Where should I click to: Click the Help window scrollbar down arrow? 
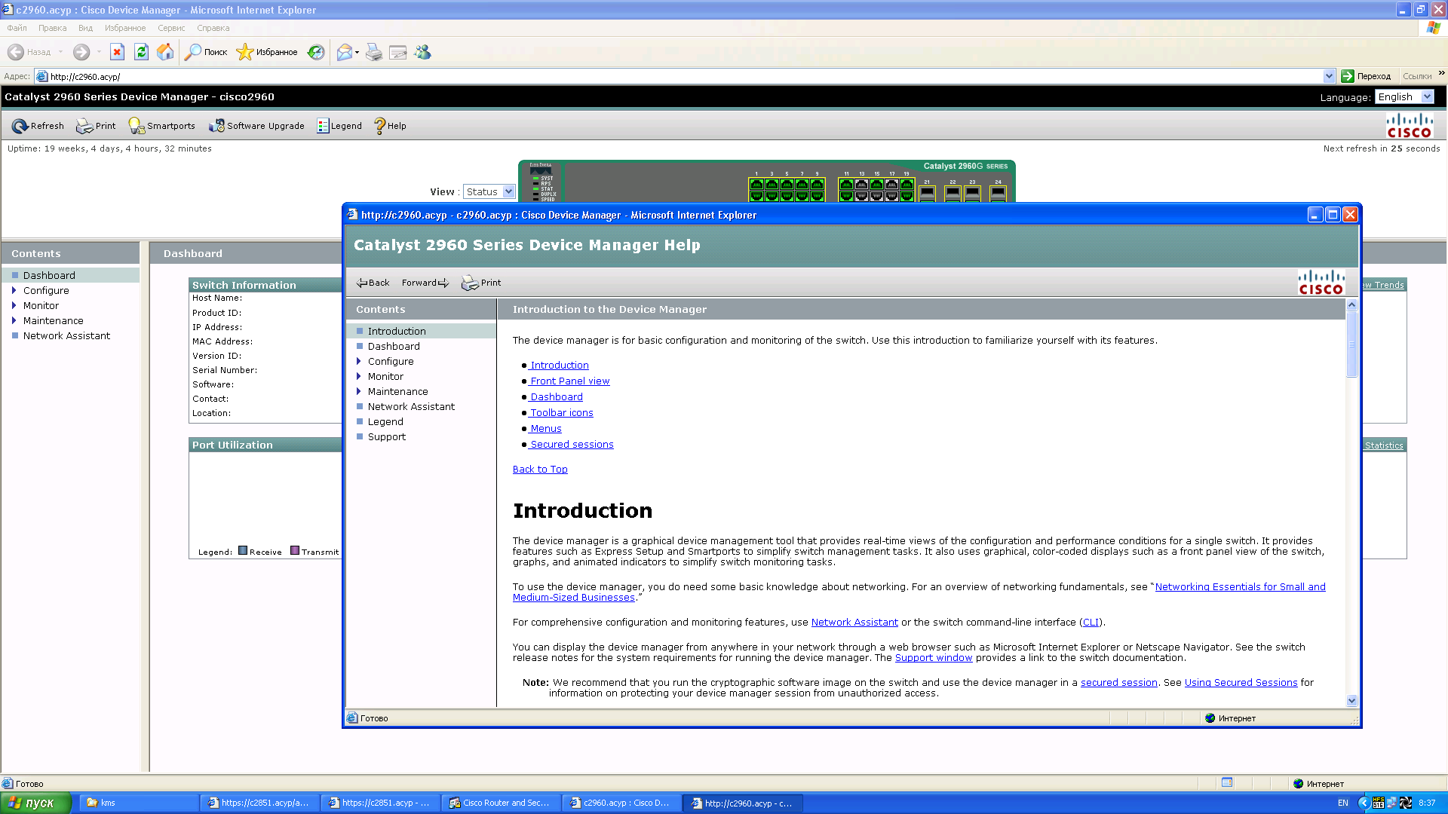1351,700
